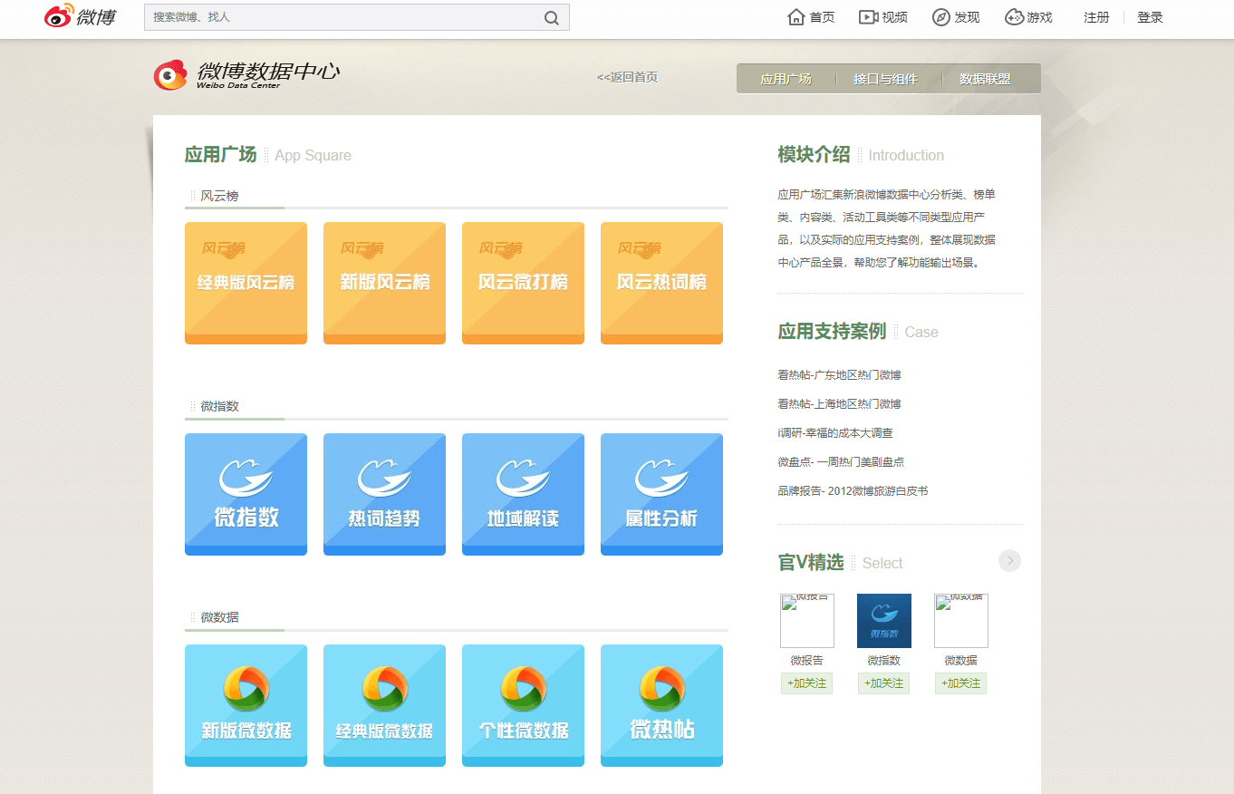
Task: Open the 经典版风云榜 tile
Action: pos(246,283)
